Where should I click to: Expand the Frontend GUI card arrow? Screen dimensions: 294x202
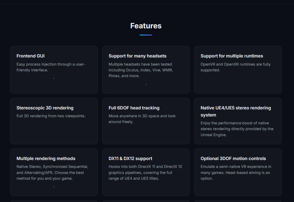click(x=54, y=78)
